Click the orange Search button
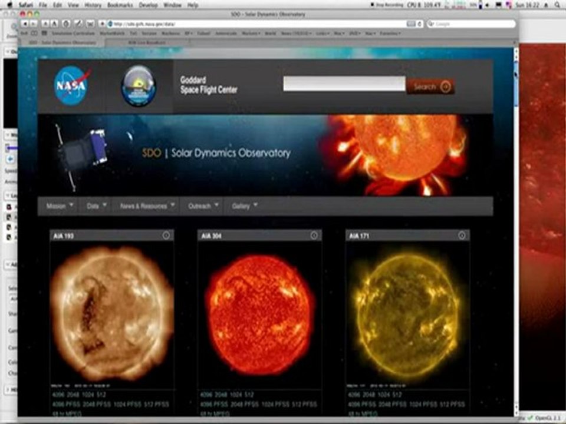Screen dimensions: 566x424 430,87
